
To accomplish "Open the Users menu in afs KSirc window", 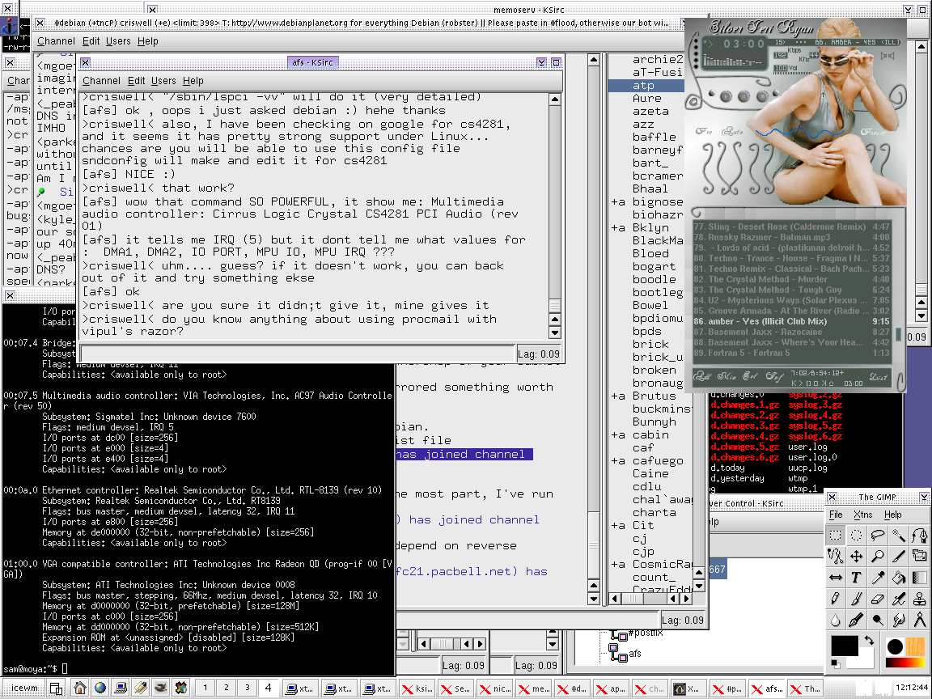I will pyautogui.click(x=163, y=81).
